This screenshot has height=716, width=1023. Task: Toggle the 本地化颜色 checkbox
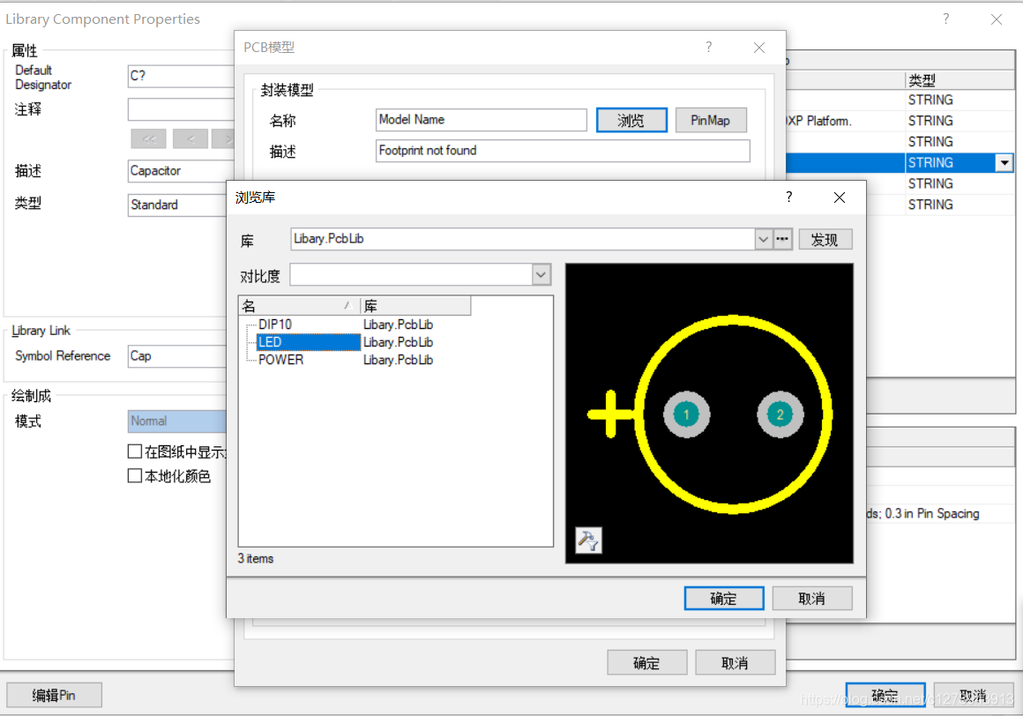[135, 476]
